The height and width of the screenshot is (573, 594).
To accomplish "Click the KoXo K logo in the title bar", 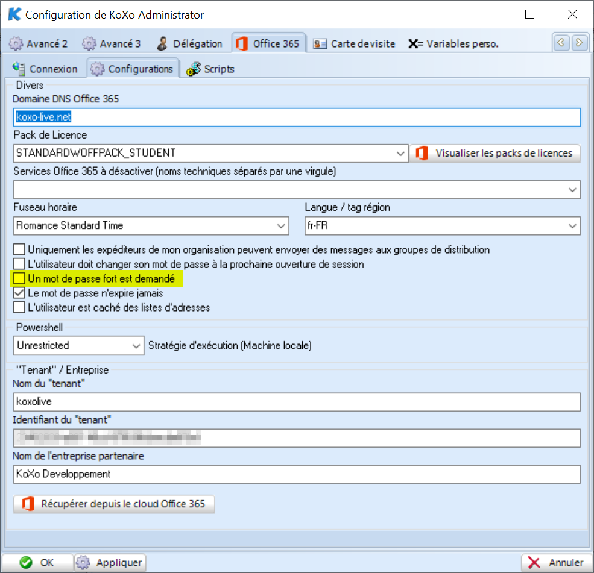I will (14, 14).
